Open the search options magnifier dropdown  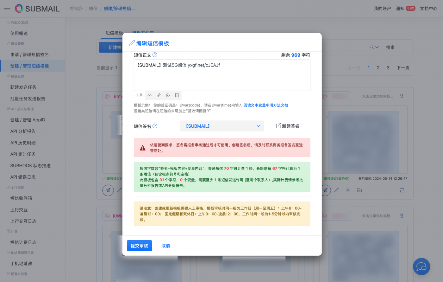[x=374, y=47]
